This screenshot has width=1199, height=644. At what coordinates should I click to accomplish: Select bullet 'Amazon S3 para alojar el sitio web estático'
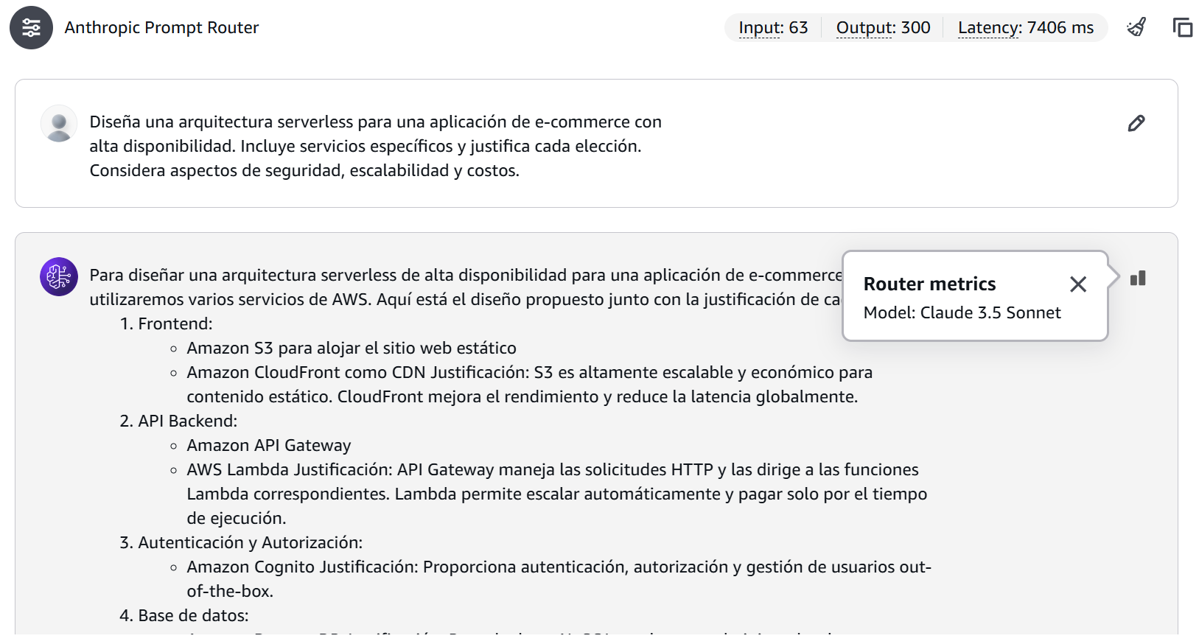pyautogui.click(x=352, y=348)
